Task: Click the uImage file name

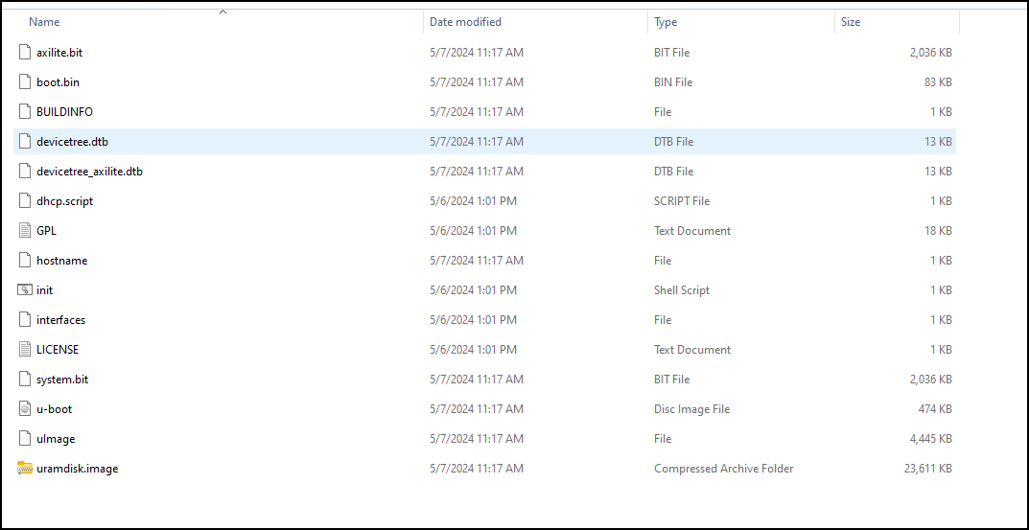Action: 56,439
